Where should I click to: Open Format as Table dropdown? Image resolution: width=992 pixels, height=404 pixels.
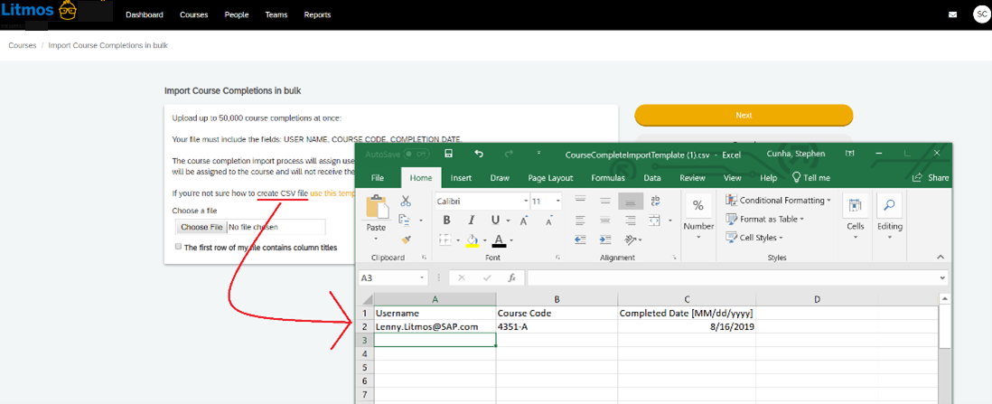764,219
